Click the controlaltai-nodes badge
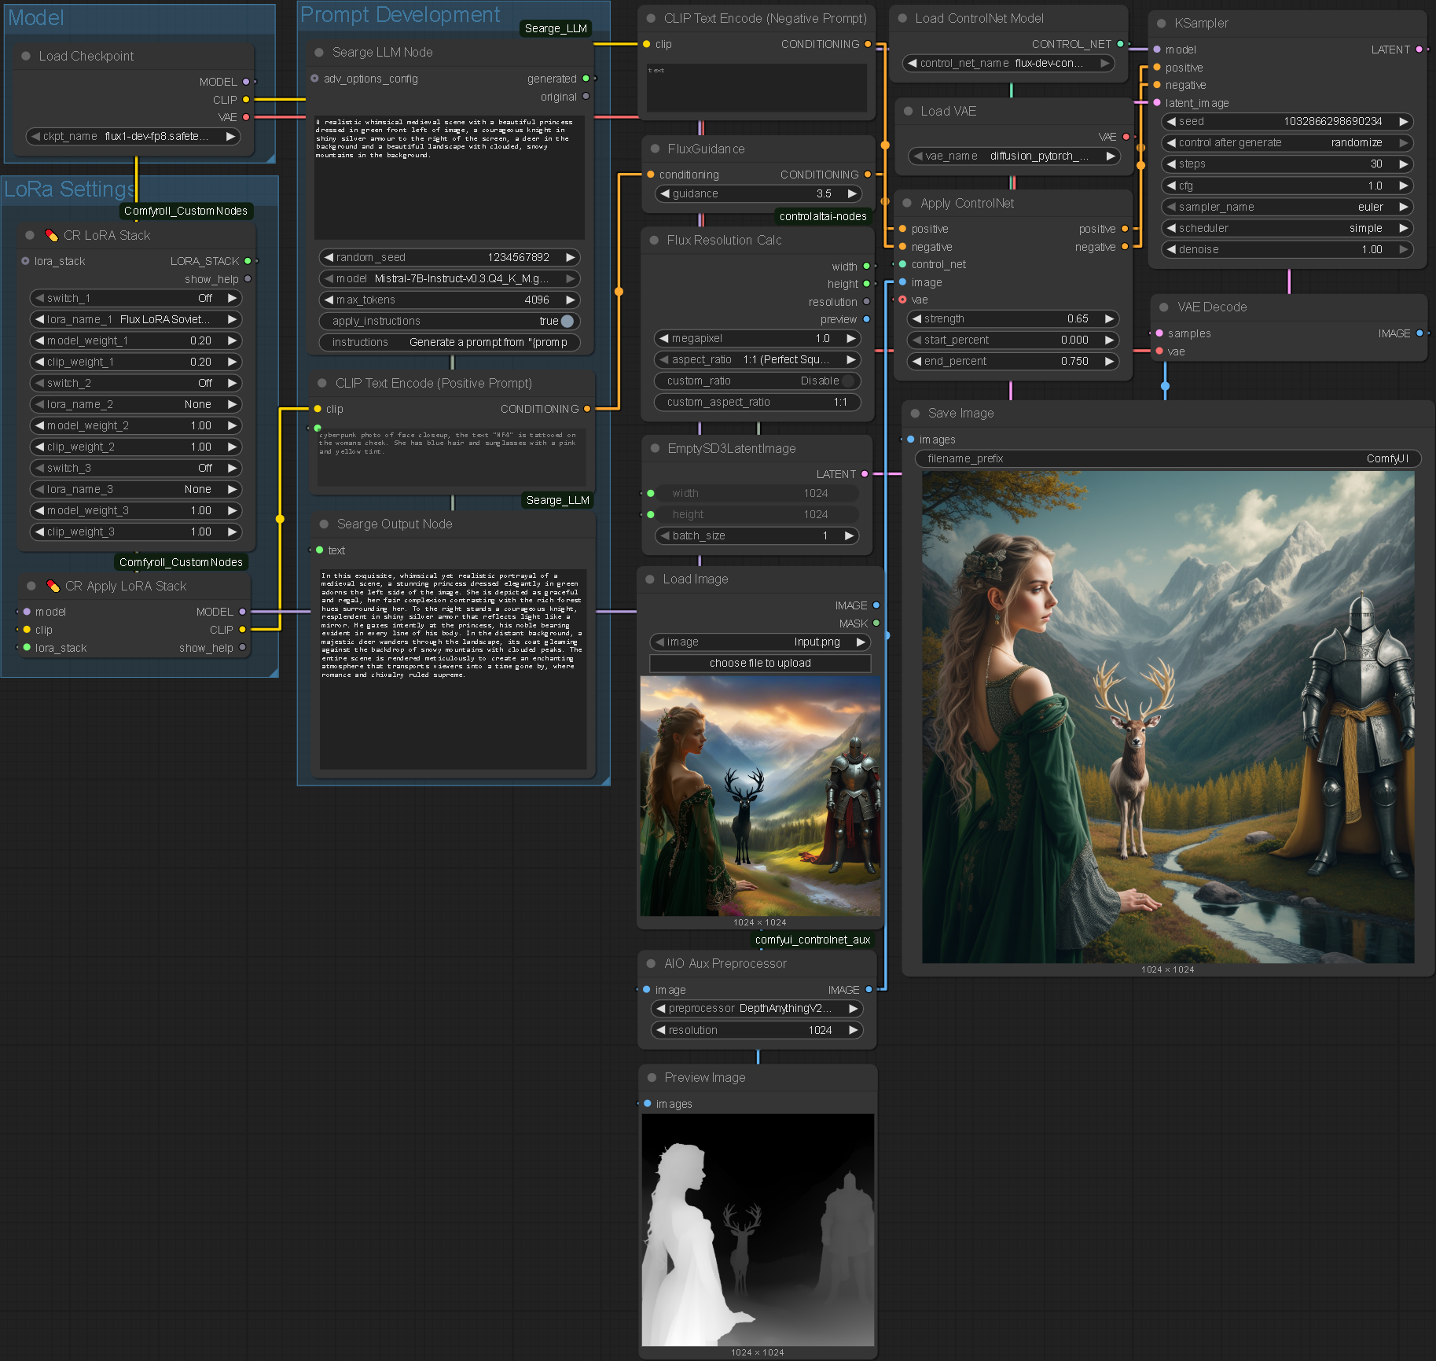Image resolution: width=1436 pixels, height=1361 pixels. (x=823, y=216)
